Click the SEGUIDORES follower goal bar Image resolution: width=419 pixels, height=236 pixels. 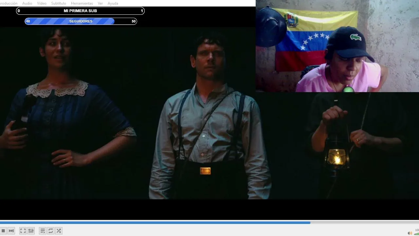(x=81, y=21)
